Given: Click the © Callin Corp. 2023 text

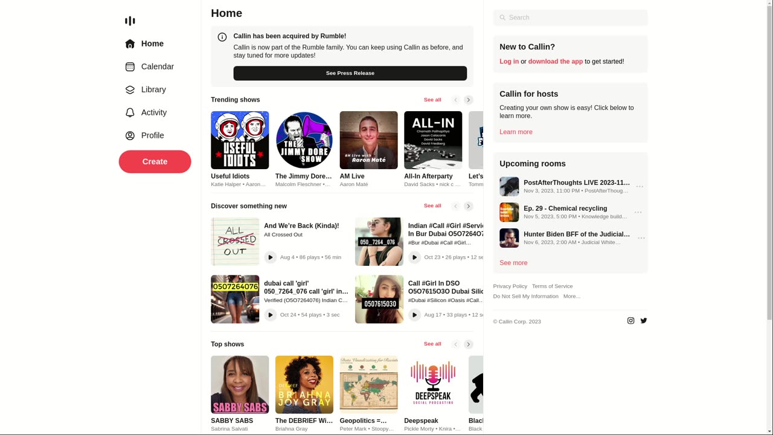Looking at the screenshot, I should coord(517,321).
